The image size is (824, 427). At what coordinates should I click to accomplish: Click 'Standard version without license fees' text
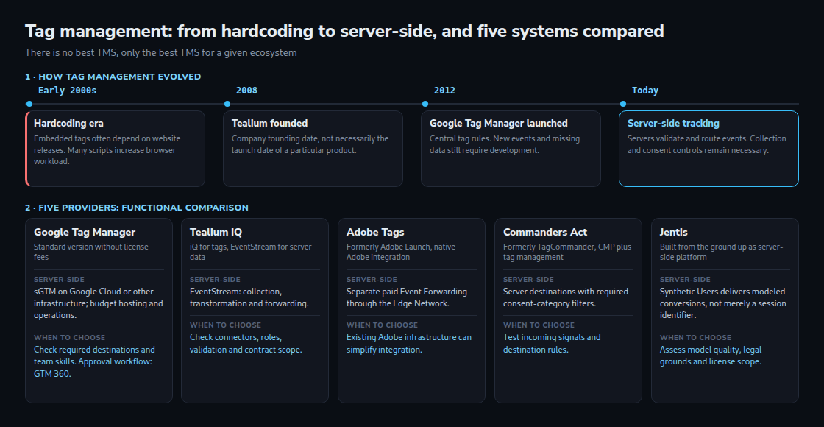click(x=91, y=252)
